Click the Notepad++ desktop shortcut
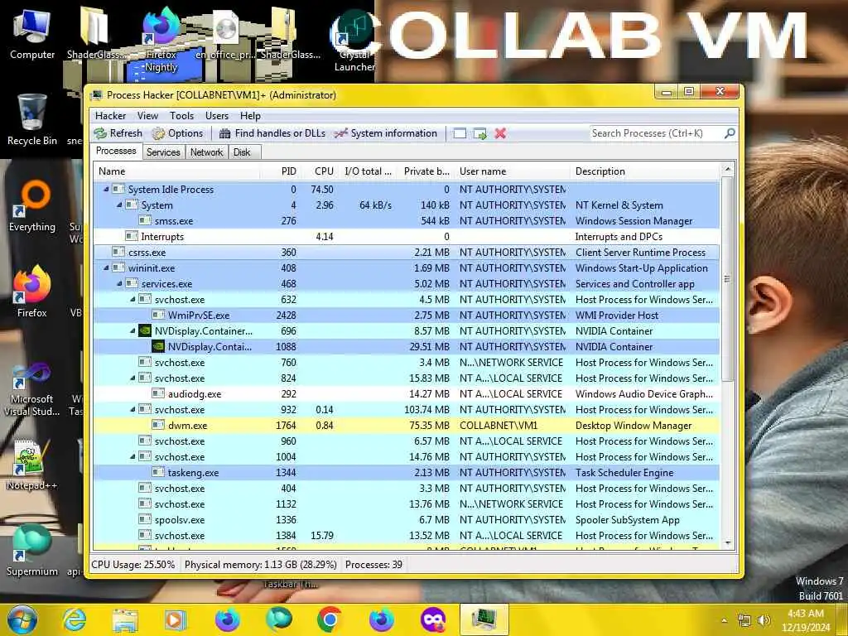This screenshot has height=636, width=848. tap(32, 465)
